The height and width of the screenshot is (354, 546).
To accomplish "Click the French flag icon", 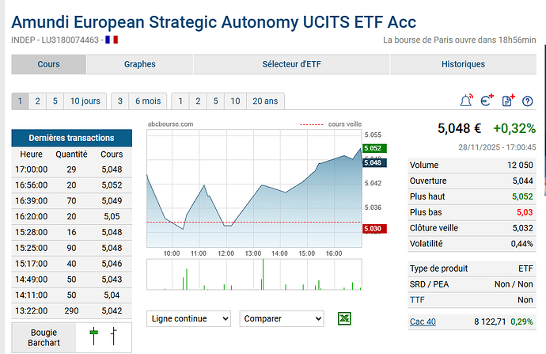I will [x=112, y=40].
